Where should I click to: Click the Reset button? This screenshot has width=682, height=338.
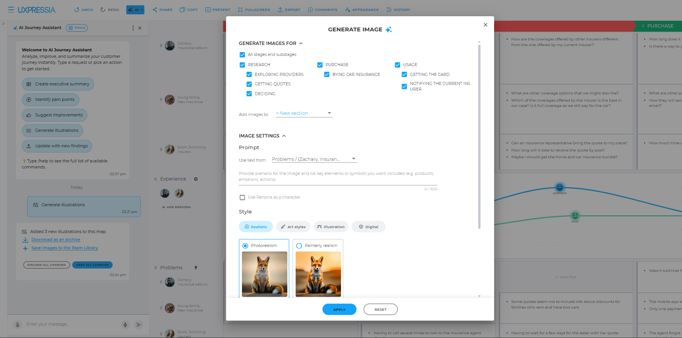tap(381, 310)
